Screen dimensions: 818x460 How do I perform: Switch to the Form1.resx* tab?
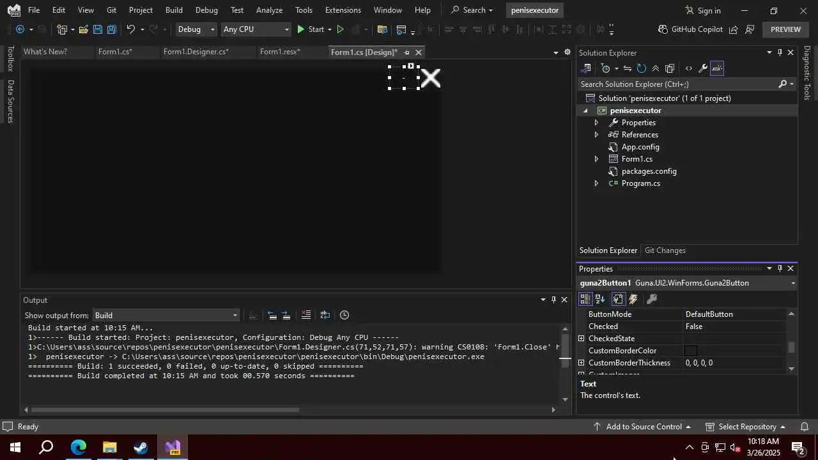click(x=280, y=52)
